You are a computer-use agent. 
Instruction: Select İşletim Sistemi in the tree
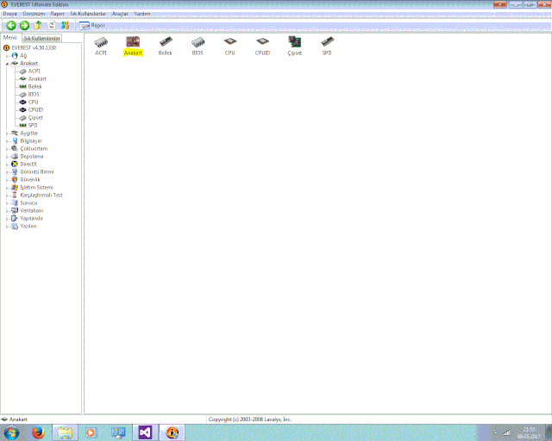coord(36,188)
